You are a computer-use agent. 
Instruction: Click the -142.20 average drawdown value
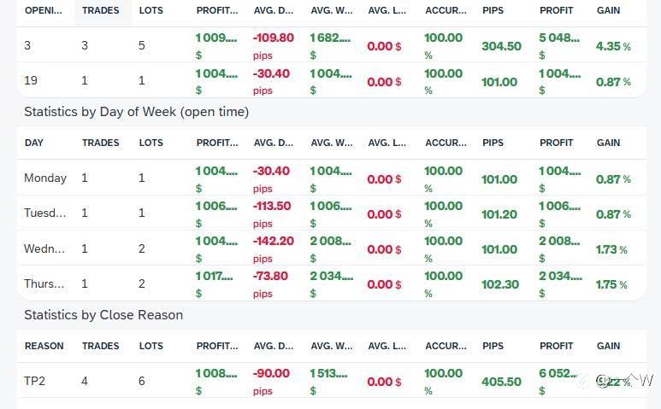click(274, 241)
